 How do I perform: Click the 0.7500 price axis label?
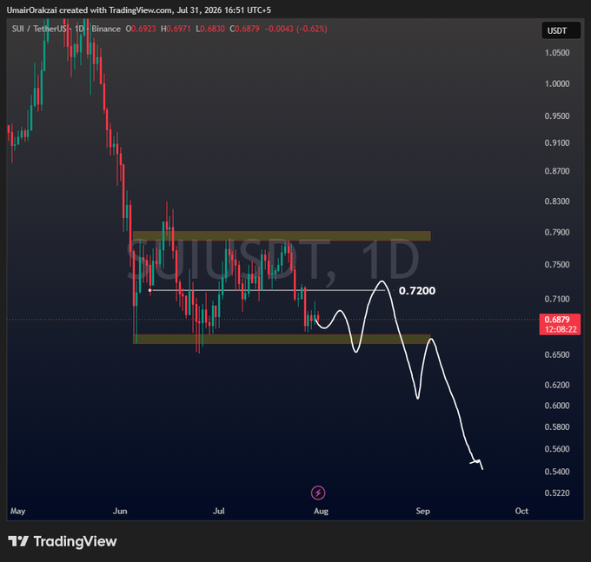tap(557, 264)
